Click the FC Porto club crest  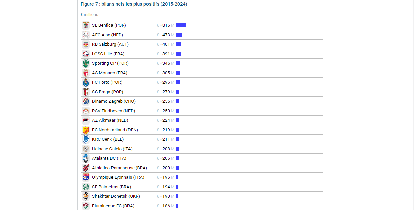[86, 82]
